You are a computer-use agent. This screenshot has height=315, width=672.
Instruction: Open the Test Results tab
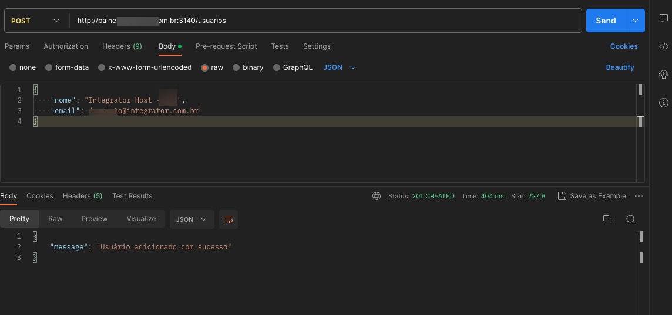[132, 196]
